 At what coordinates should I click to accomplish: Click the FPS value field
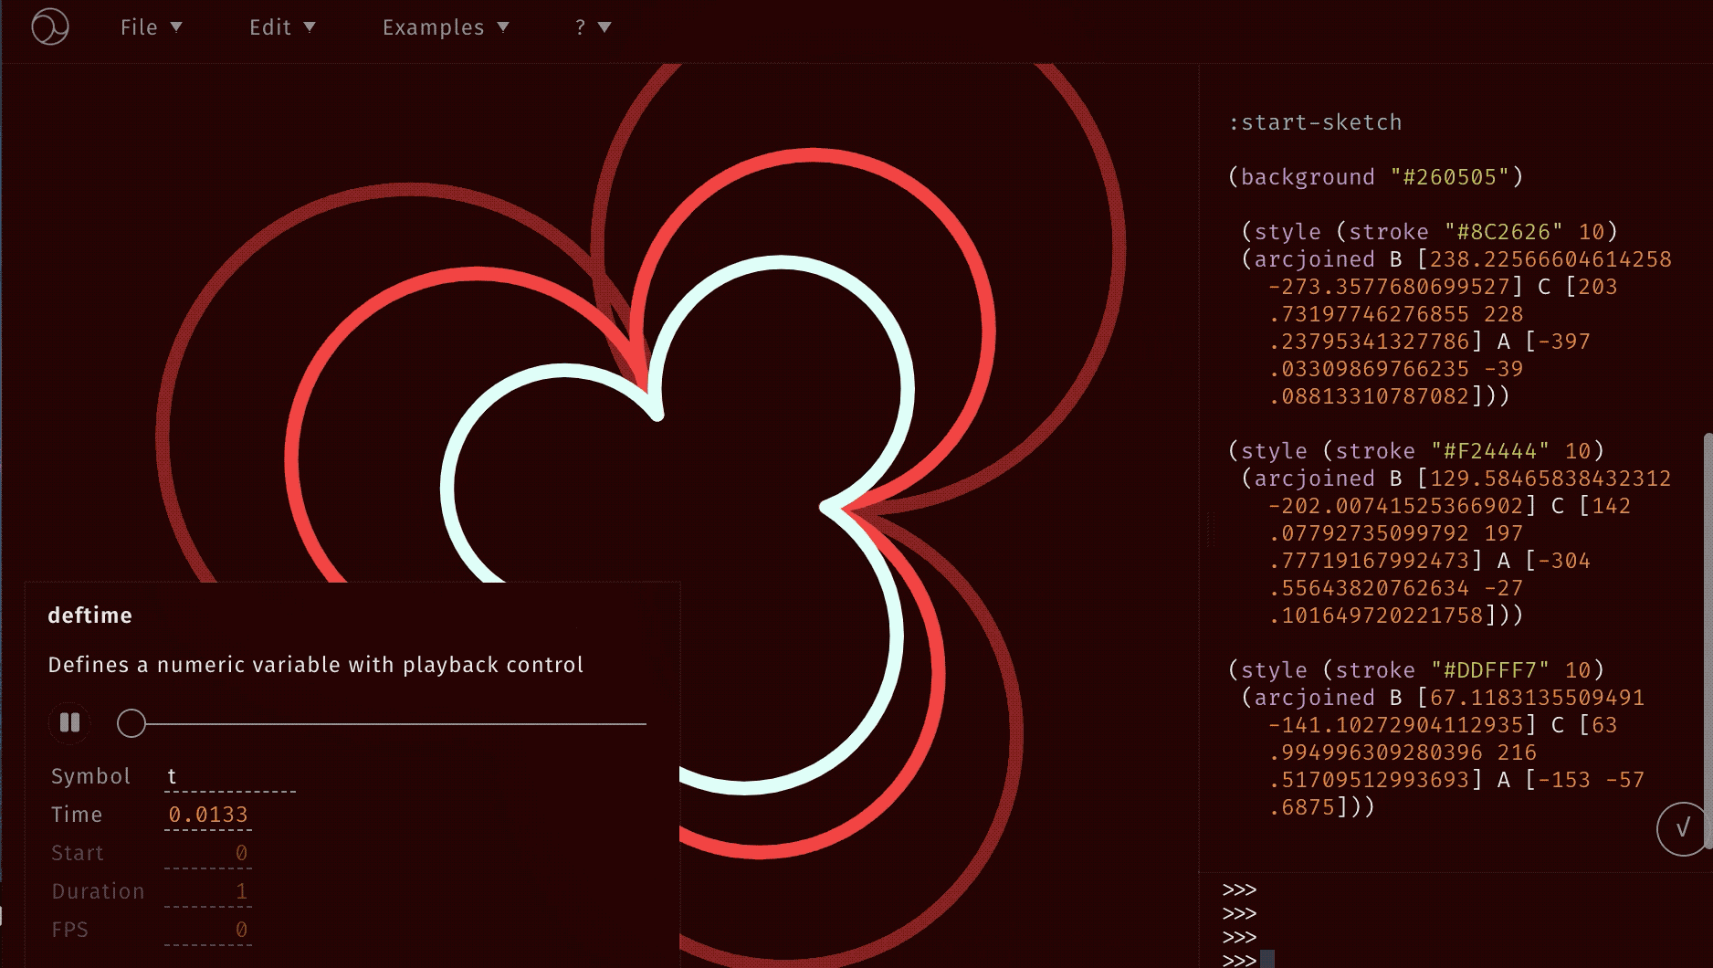208,930
